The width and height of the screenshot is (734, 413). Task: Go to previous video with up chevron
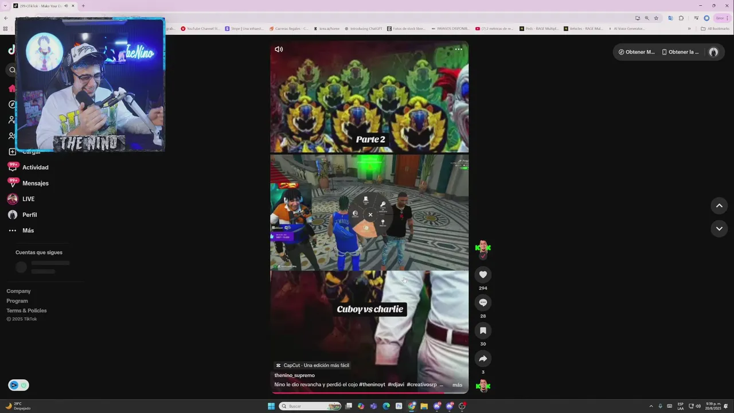719,205
